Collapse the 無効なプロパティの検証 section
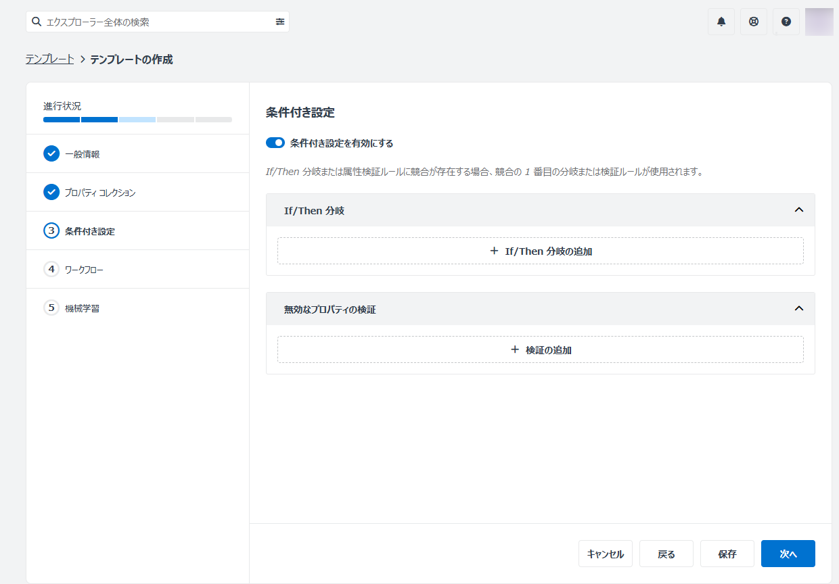 798,309
